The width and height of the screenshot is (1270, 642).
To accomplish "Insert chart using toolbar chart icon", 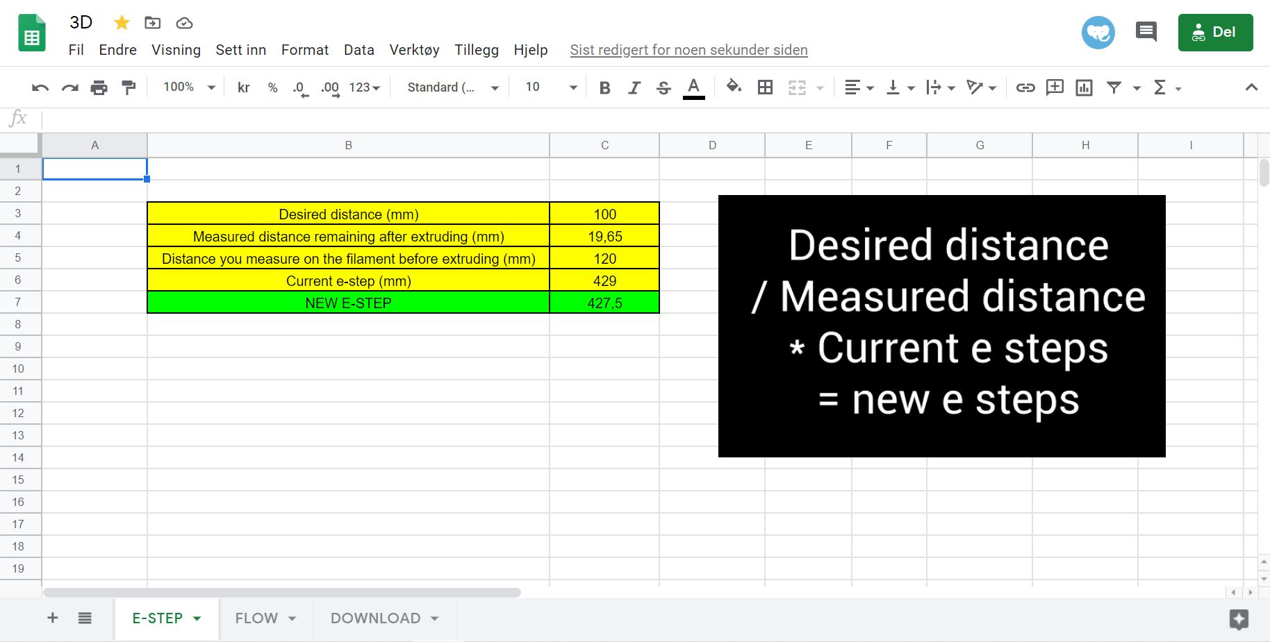I will click(x=1084, y=87).
